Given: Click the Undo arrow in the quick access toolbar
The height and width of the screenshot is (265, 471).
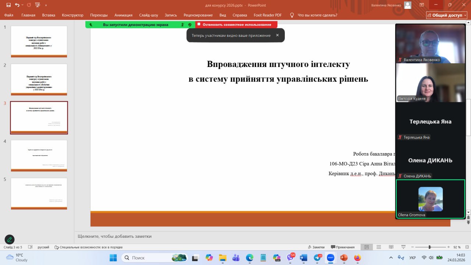Looking at the screenshot, I should 17,5.
